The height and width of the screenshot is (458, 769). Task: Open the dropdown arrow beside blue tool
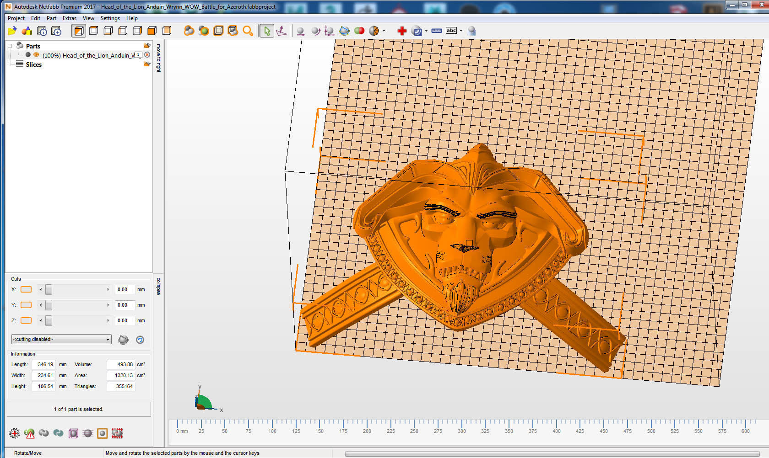[x=426, y=31]
